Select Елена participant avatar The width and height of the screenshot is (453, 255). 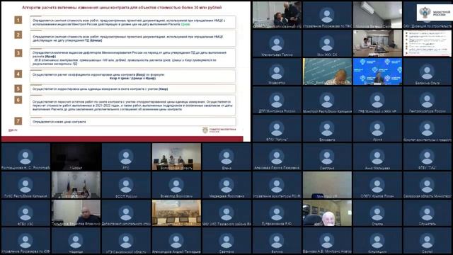[226, 157]
